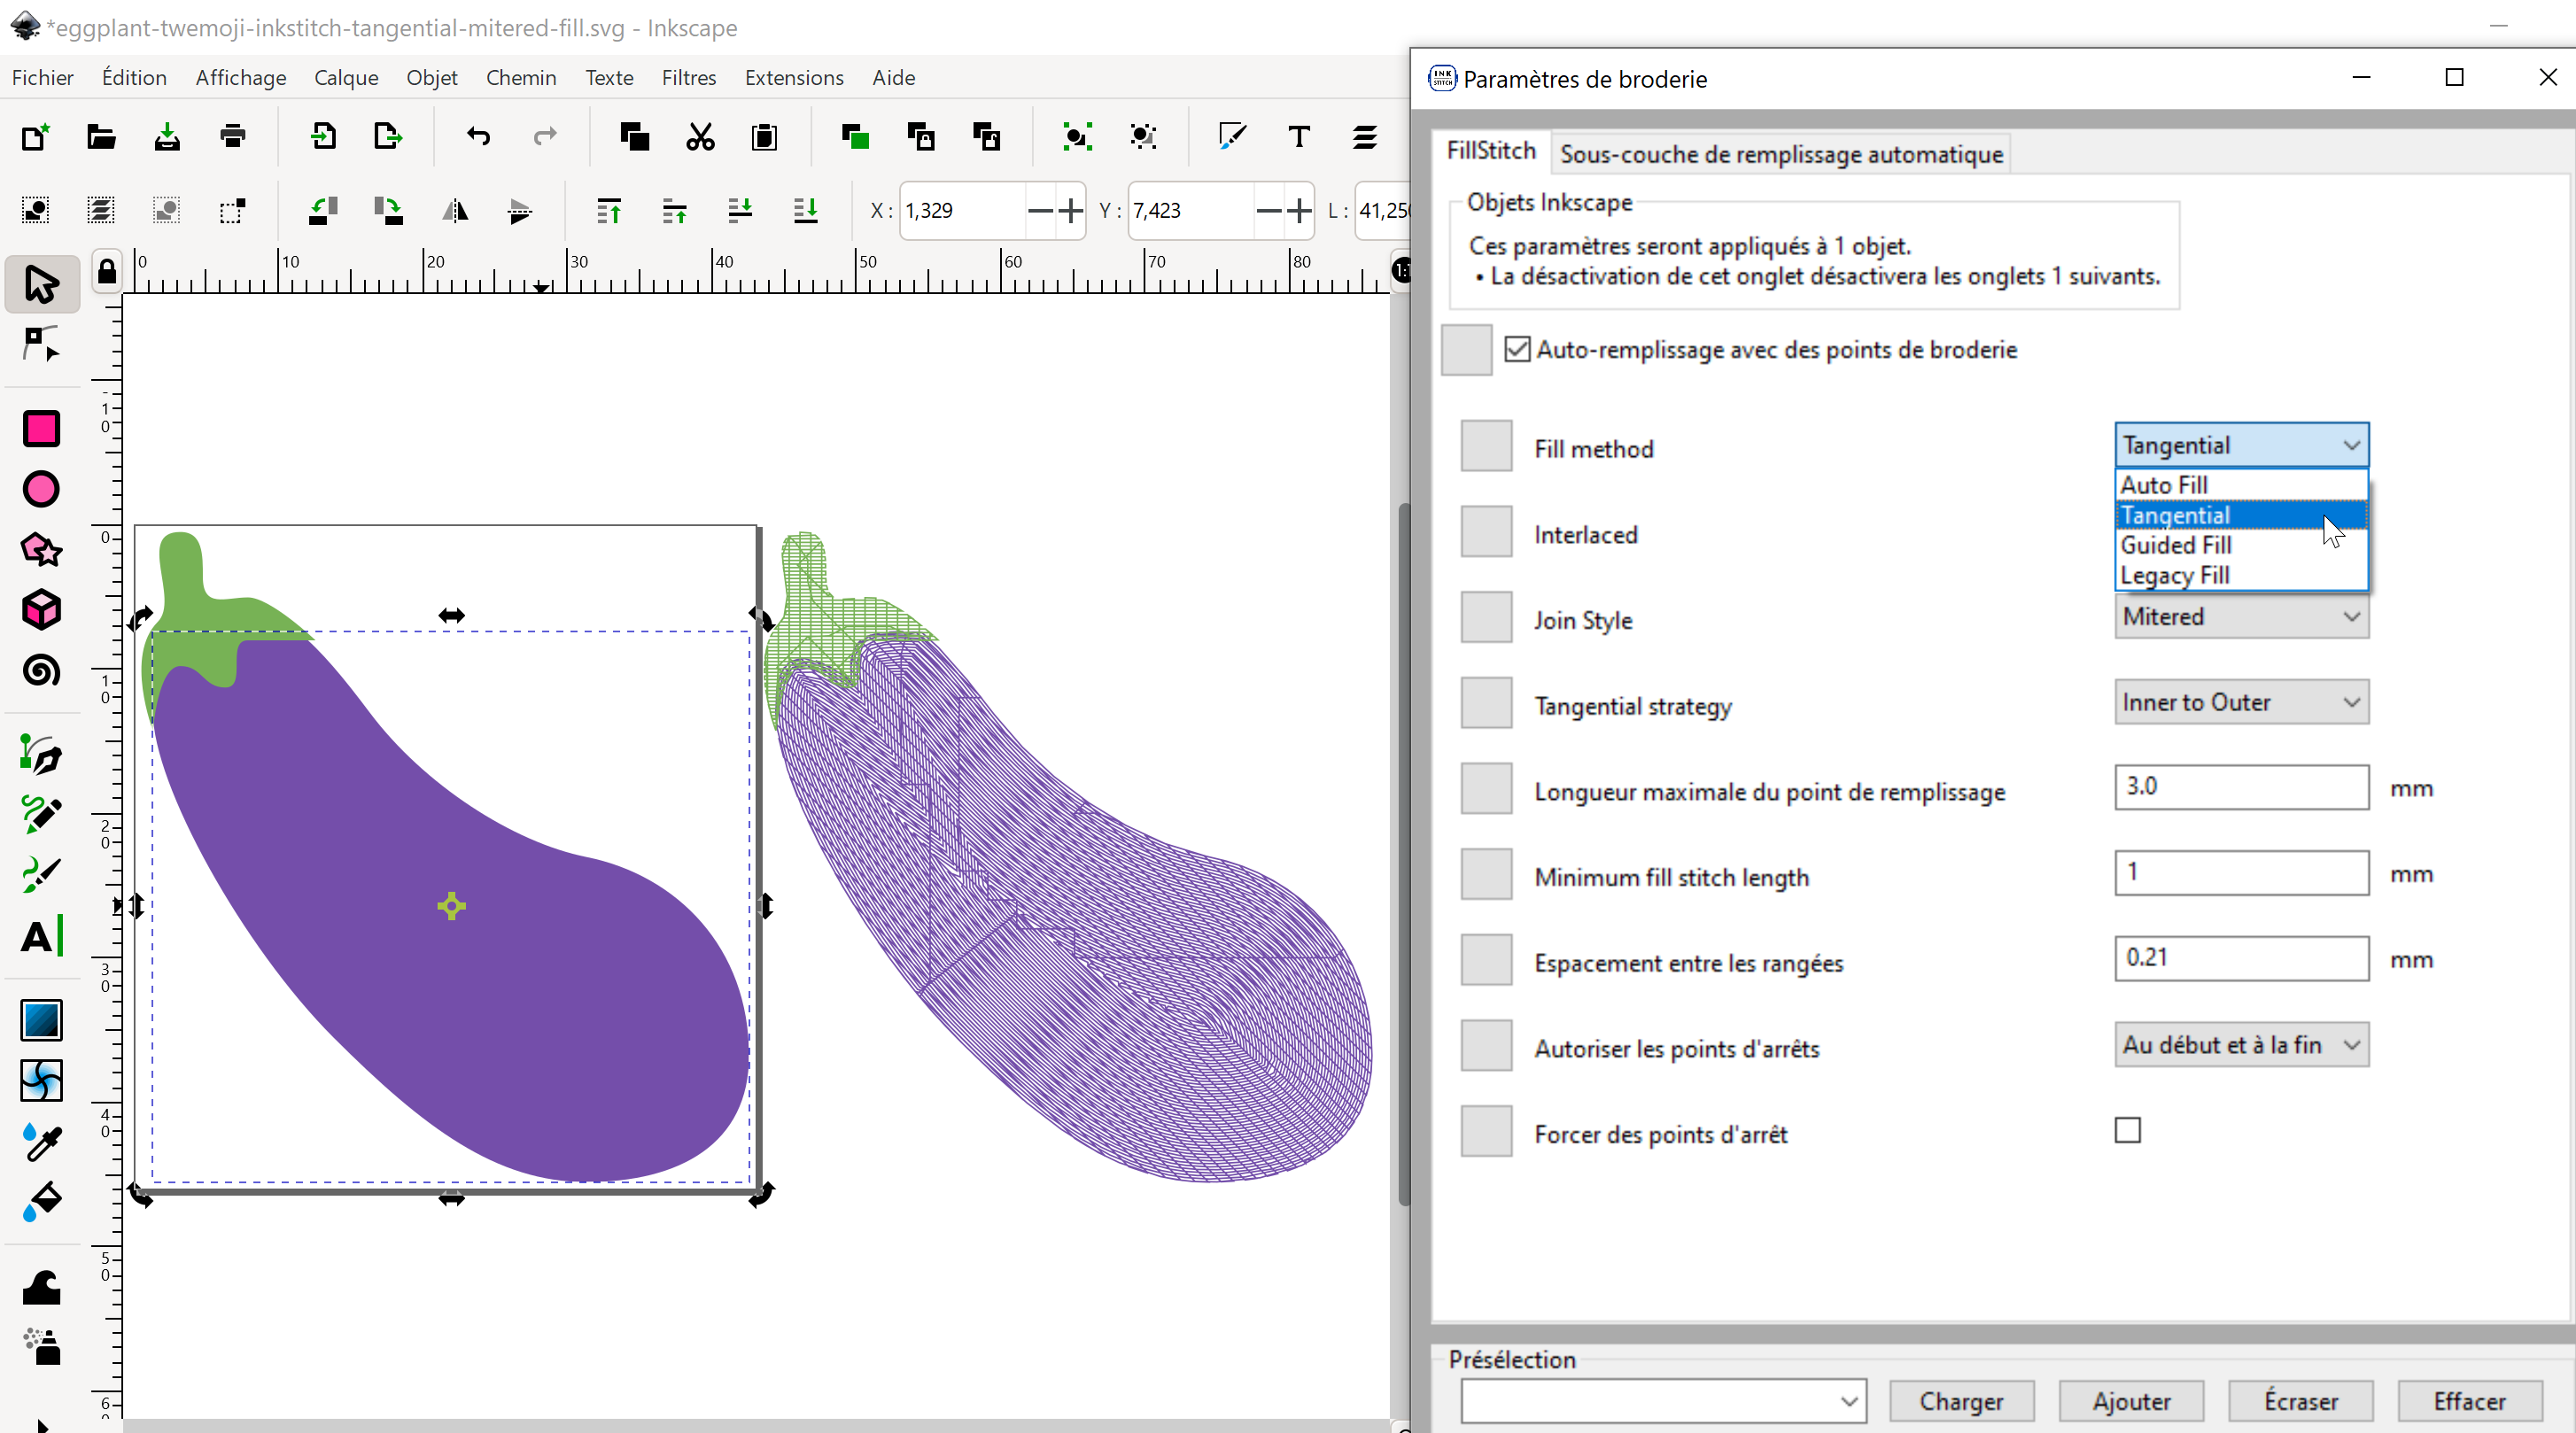Click the Undo arrow in toolbar
2576x1433 pixels.
478,137
